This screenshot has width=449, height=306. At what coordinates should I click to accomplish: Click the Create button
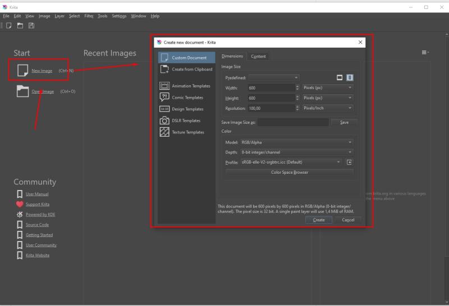(319, 220)
